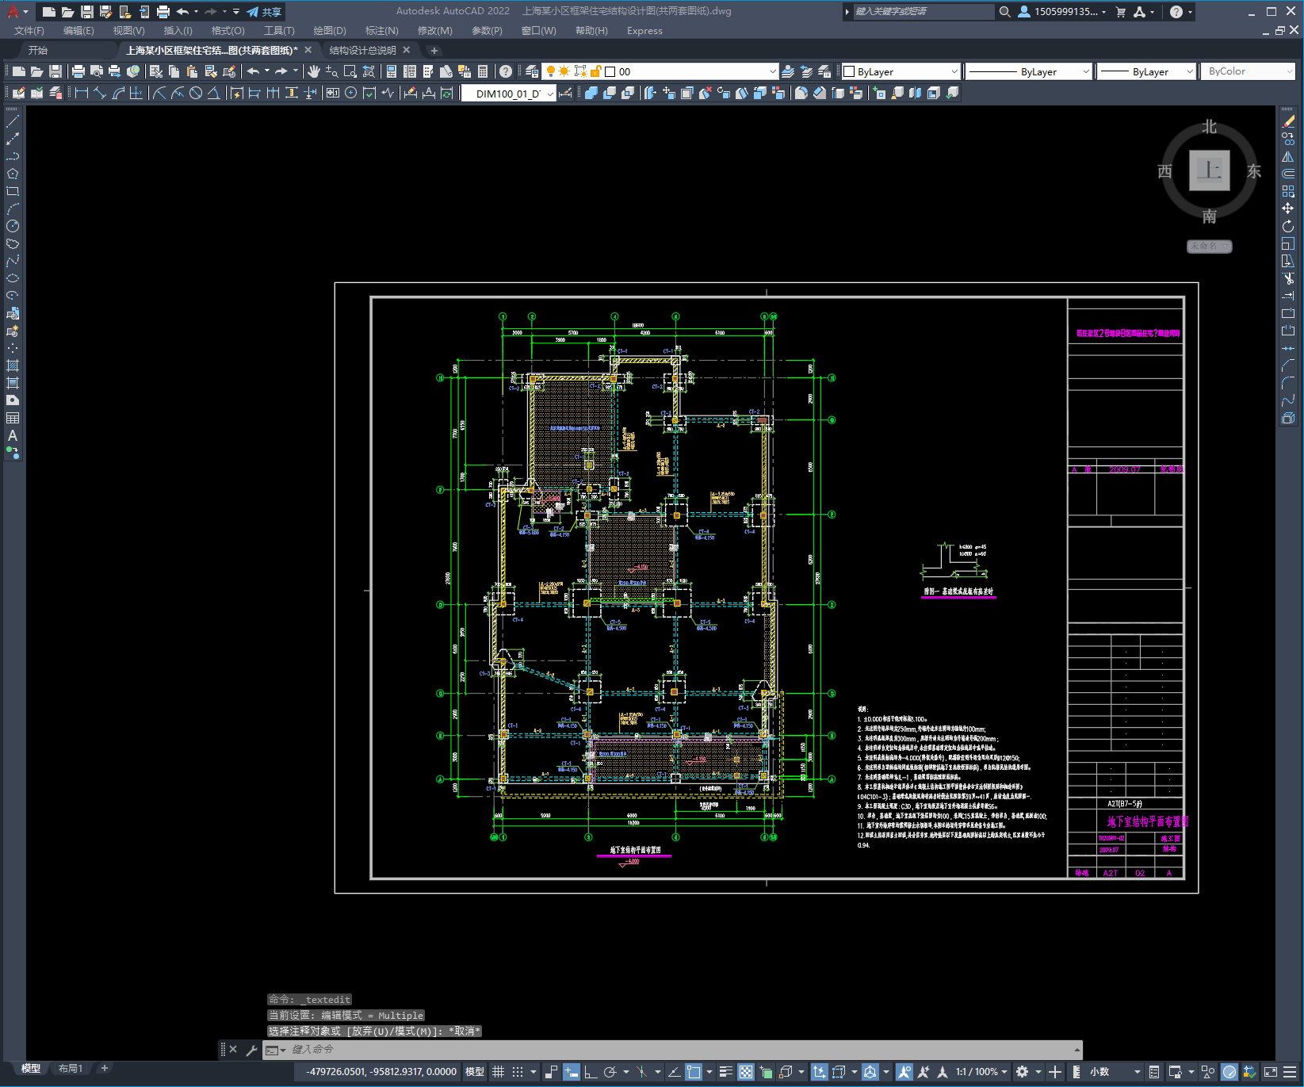This screenshot has width=1304, height=1087.
Task: Toggle the grid display in status bar
Action: 498,1072
